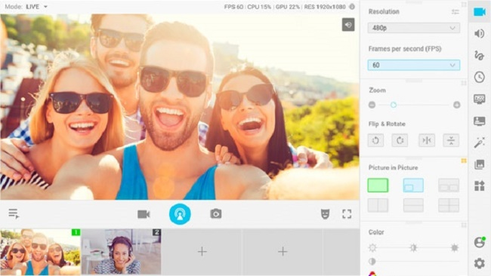The image size is (491, 276).
Task: Click the zoom out minus button
Action: (372, 105)
